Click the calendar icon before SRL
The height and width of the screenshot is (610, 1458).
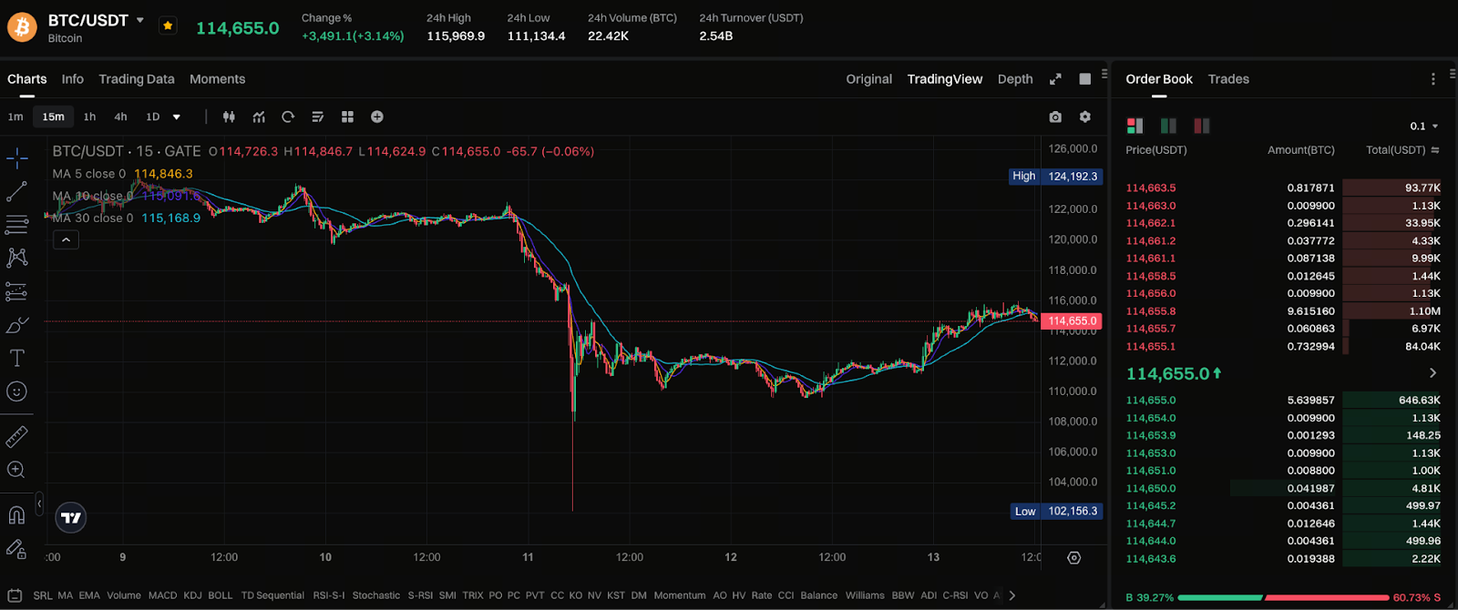point(15,595)
